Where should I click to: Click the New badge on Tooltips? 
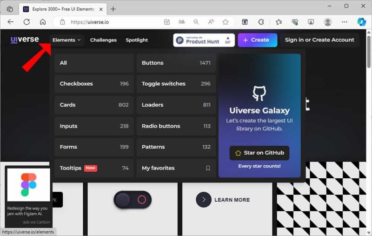click(91, 168)
